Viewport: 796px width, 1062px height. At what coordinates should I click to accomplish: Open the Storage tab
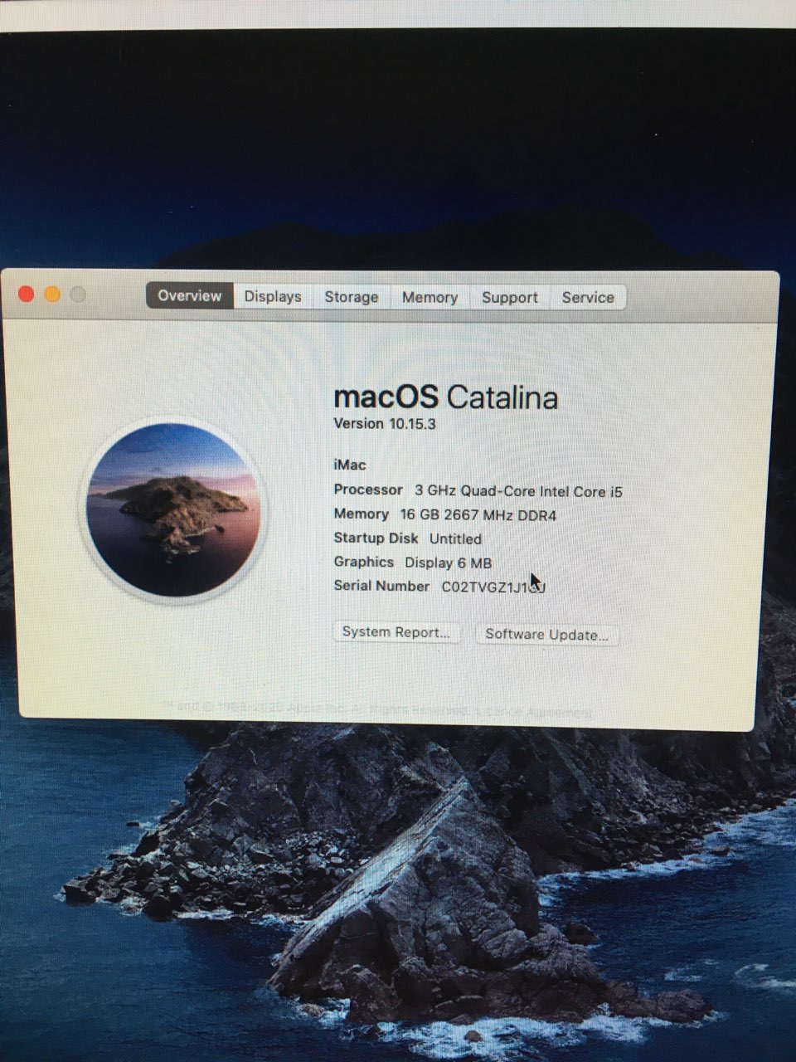coord(352,297)
